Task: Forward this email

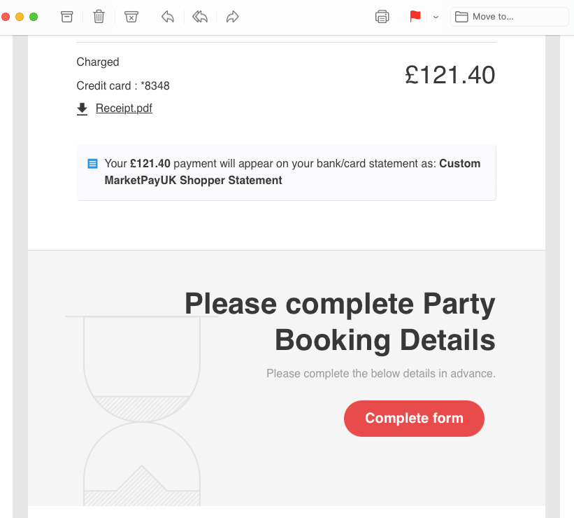Action: pyautogui.click(x=232, y=17)
